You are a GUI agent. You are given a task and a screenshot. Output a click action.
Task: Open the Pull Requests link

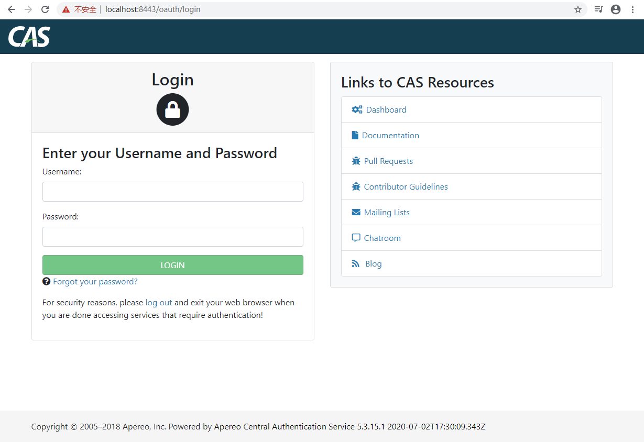pyautogui.click(x=388, y=161)
